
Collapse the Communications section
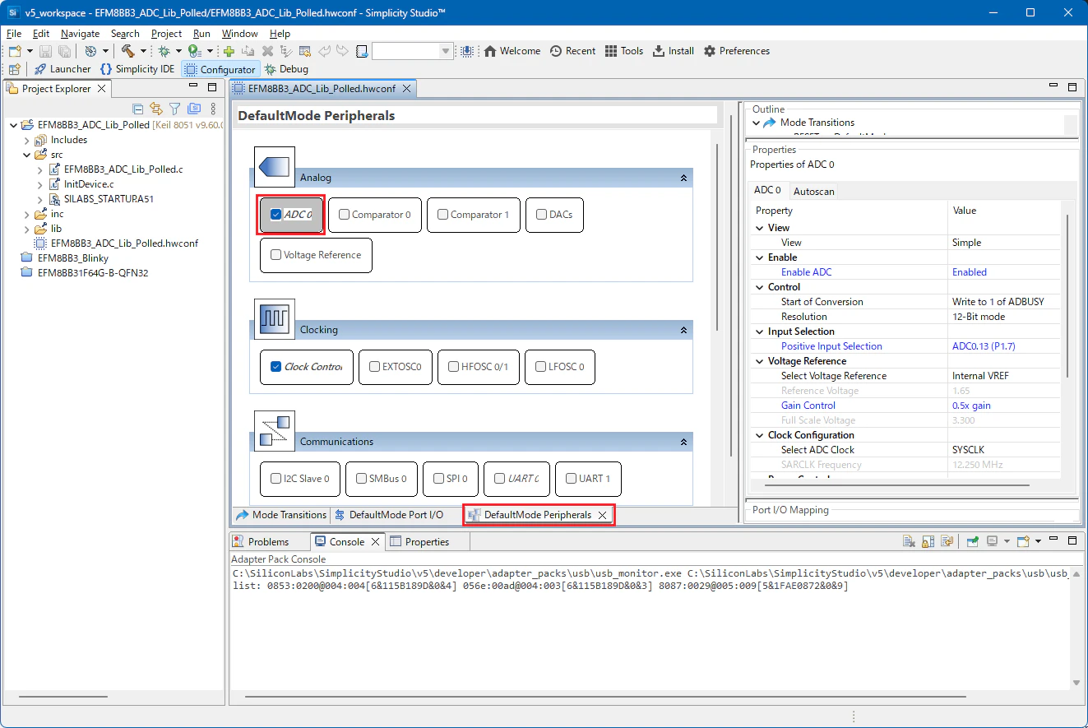pyautogui.click(x=683, y=442)
